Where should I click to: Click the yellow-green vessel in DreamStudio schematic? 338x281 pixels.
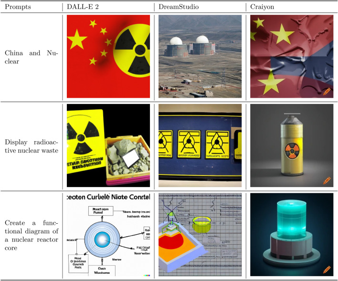202,225
